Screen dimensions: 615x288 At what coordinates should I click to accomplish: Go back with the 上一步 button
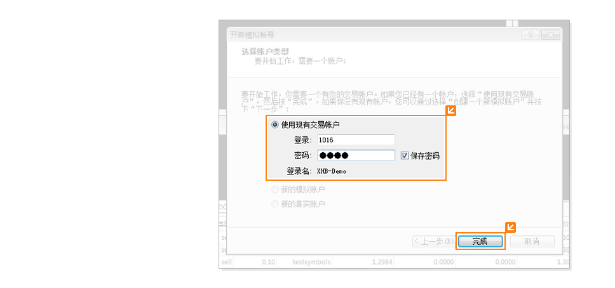coord(433,242)
